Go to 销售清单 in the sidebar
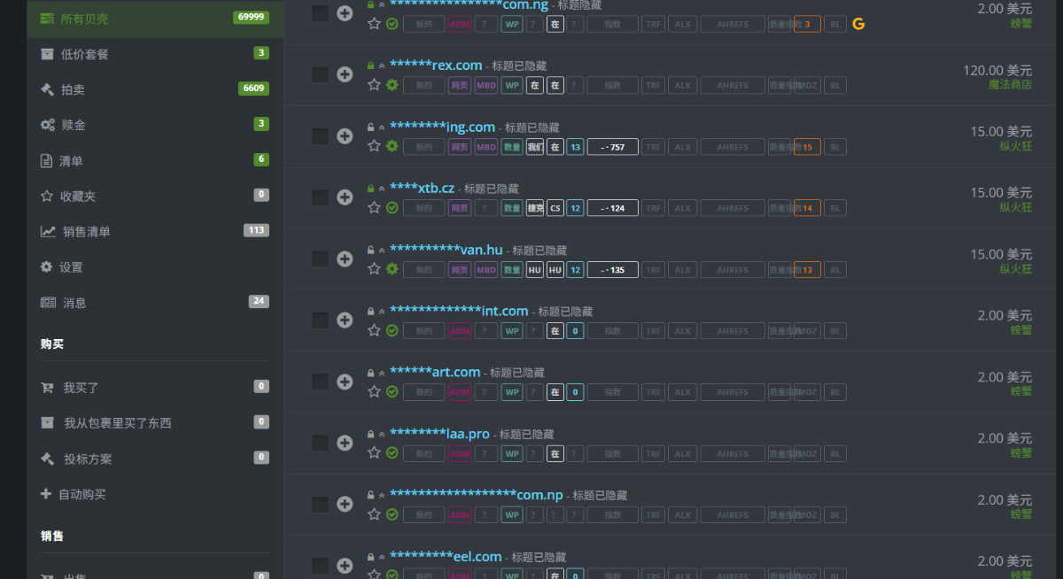This screenshot has width=1063, height=579. pyautogui.click(x=86, y=232)
